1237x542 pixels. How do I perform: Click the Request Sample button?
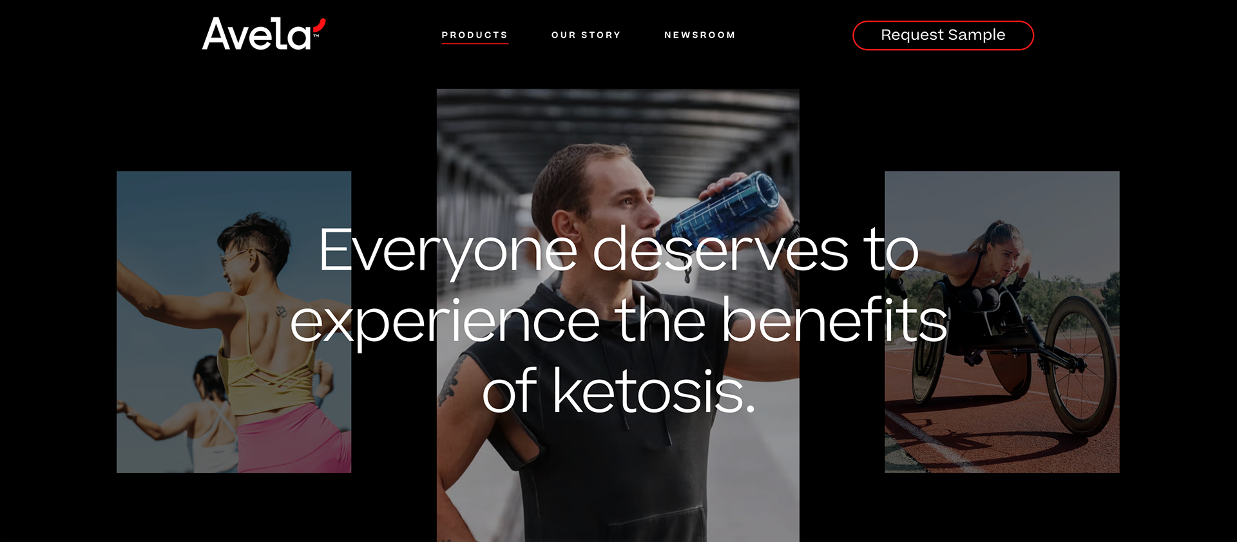tap(943, 35)
